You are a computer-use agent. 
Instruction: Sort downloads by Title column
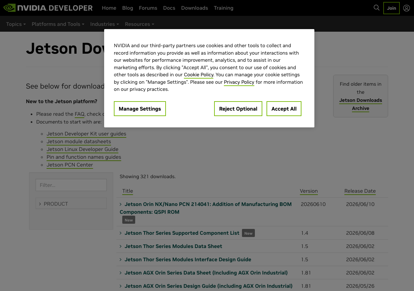point(127,191)
